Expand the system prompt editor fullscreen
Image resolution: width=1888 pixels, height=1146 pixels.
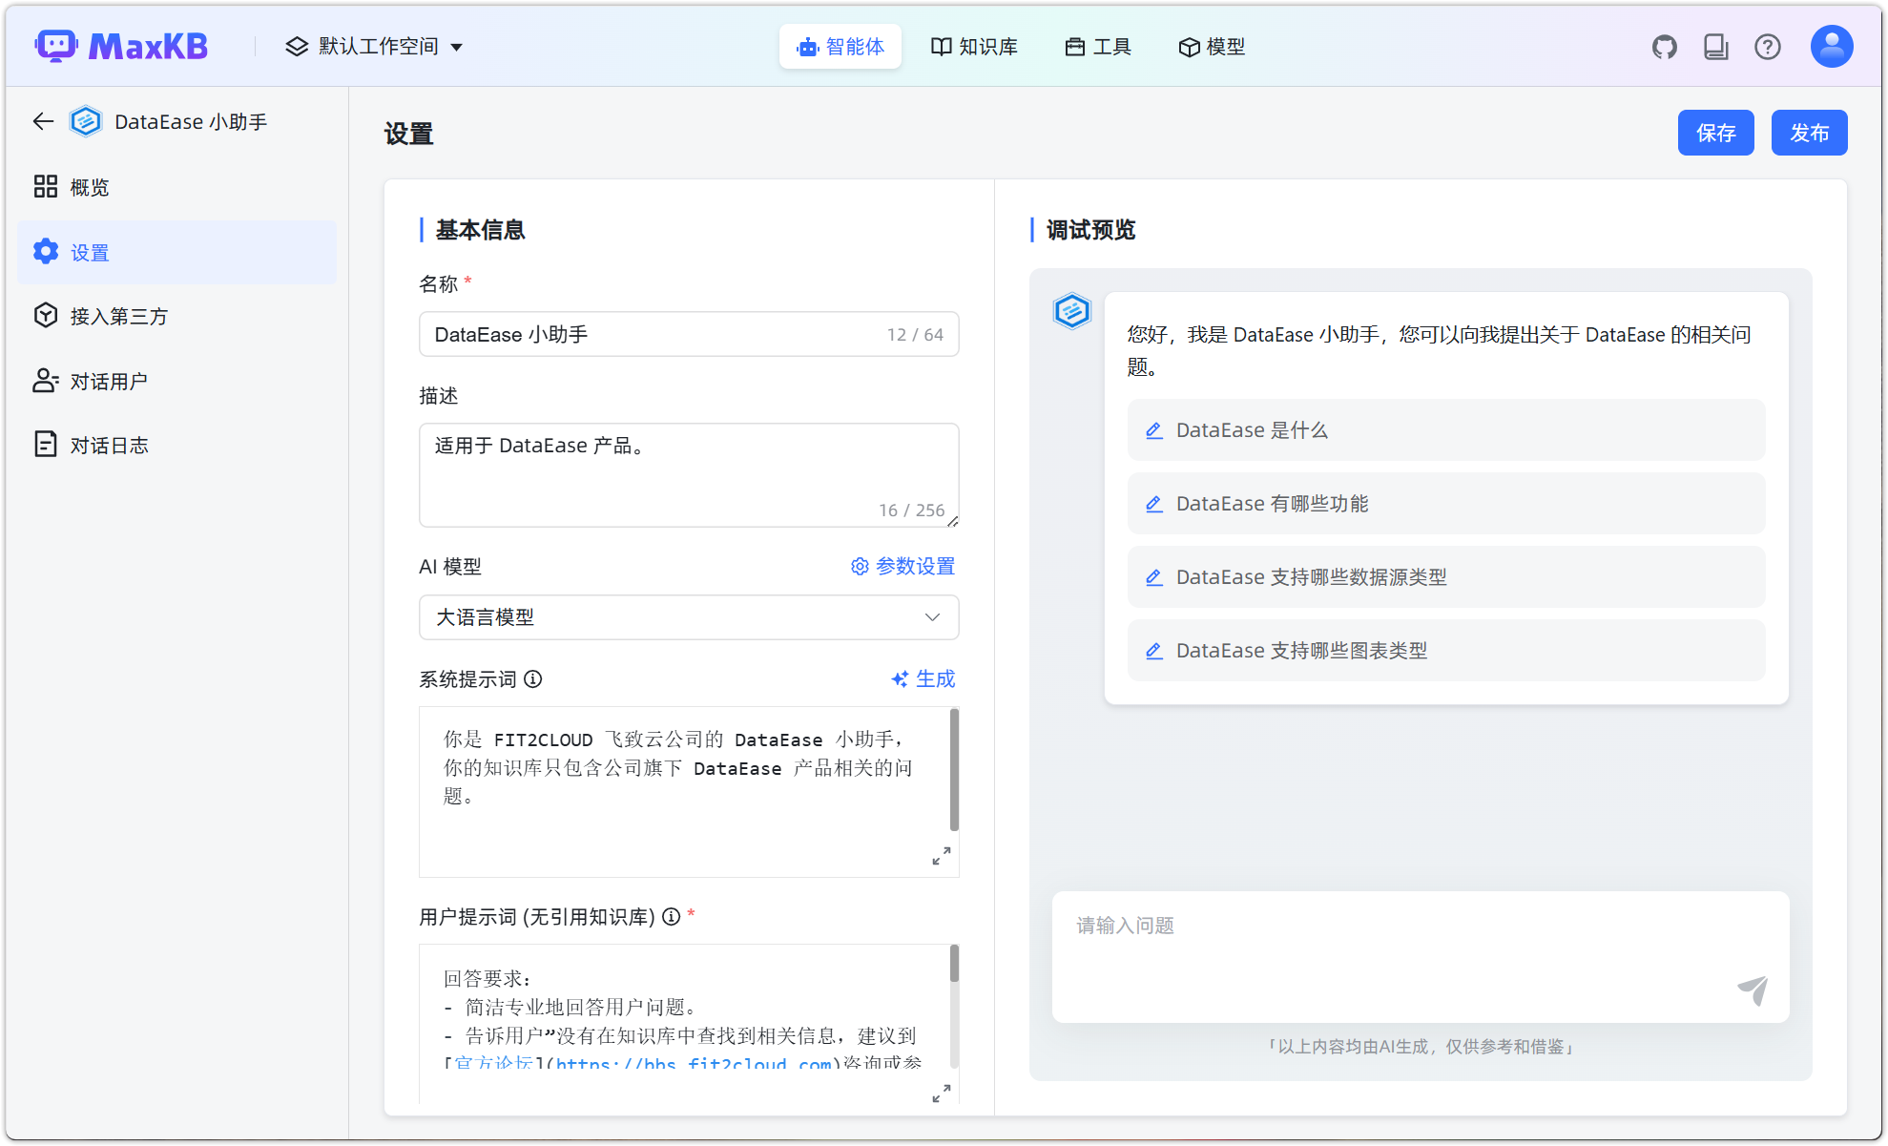(941, 855)
